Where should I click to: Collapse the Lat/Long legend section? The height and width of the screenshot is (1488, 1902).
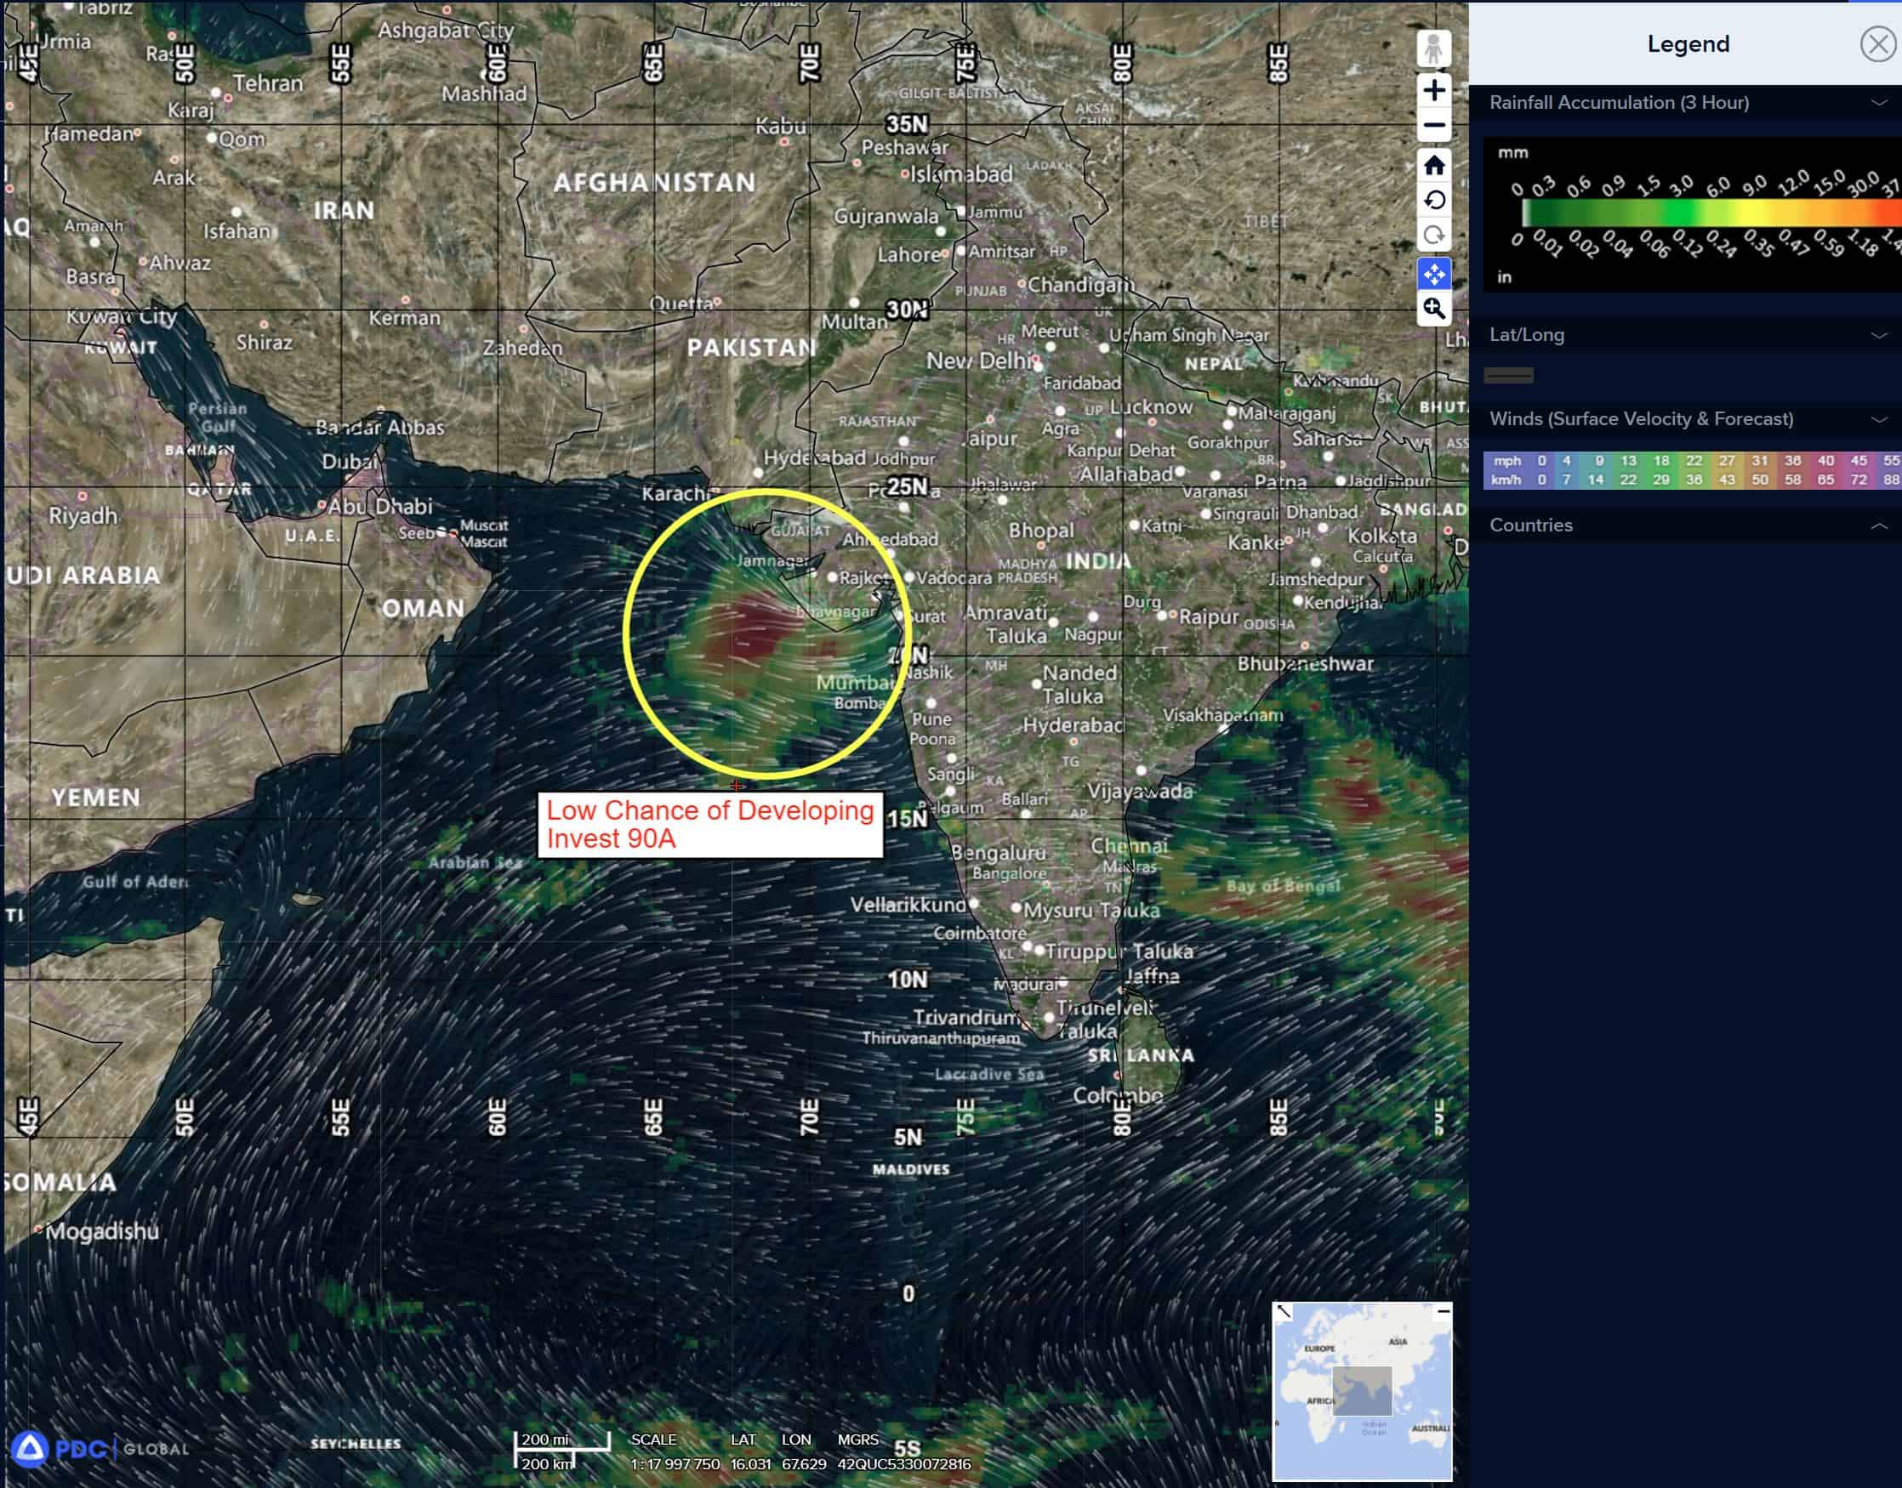[1878, 335]
